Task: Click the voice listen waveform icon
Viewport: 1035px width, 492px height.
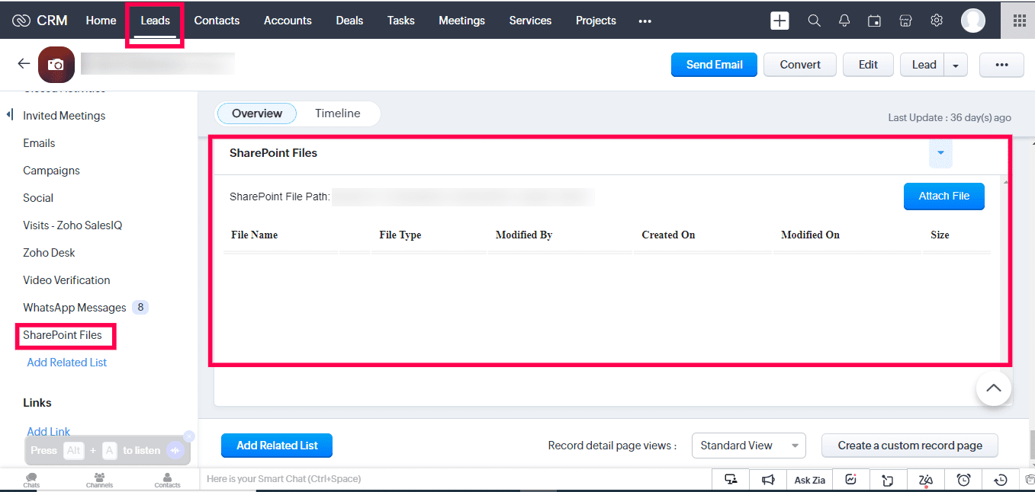Action: [x=175, y=450]
